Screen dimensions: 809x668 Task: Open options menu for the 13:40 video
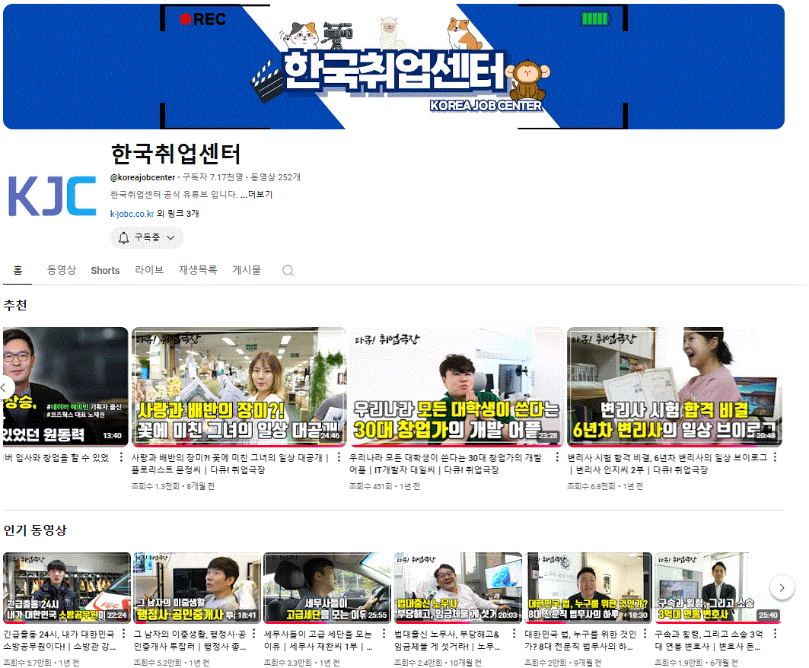coord(121,457)
